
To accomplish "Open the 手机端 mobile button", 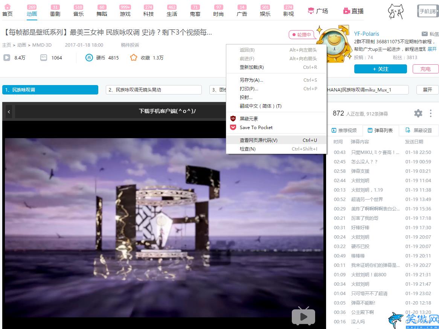I will click(428, 11).
